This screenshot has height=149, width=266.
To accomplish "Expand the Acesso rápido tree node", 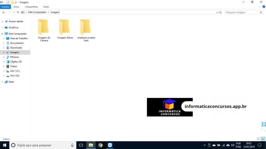I will point(2,21).
